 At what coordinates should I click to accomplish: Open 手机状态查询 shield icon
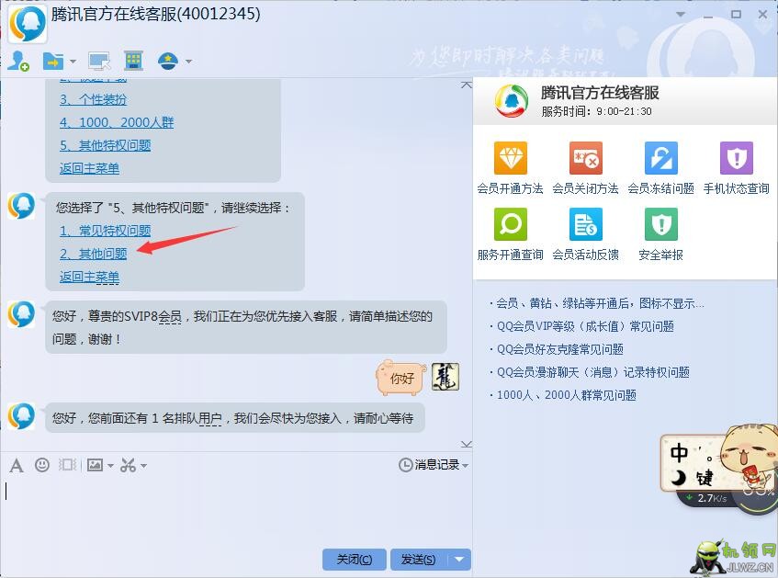[737, 158]
